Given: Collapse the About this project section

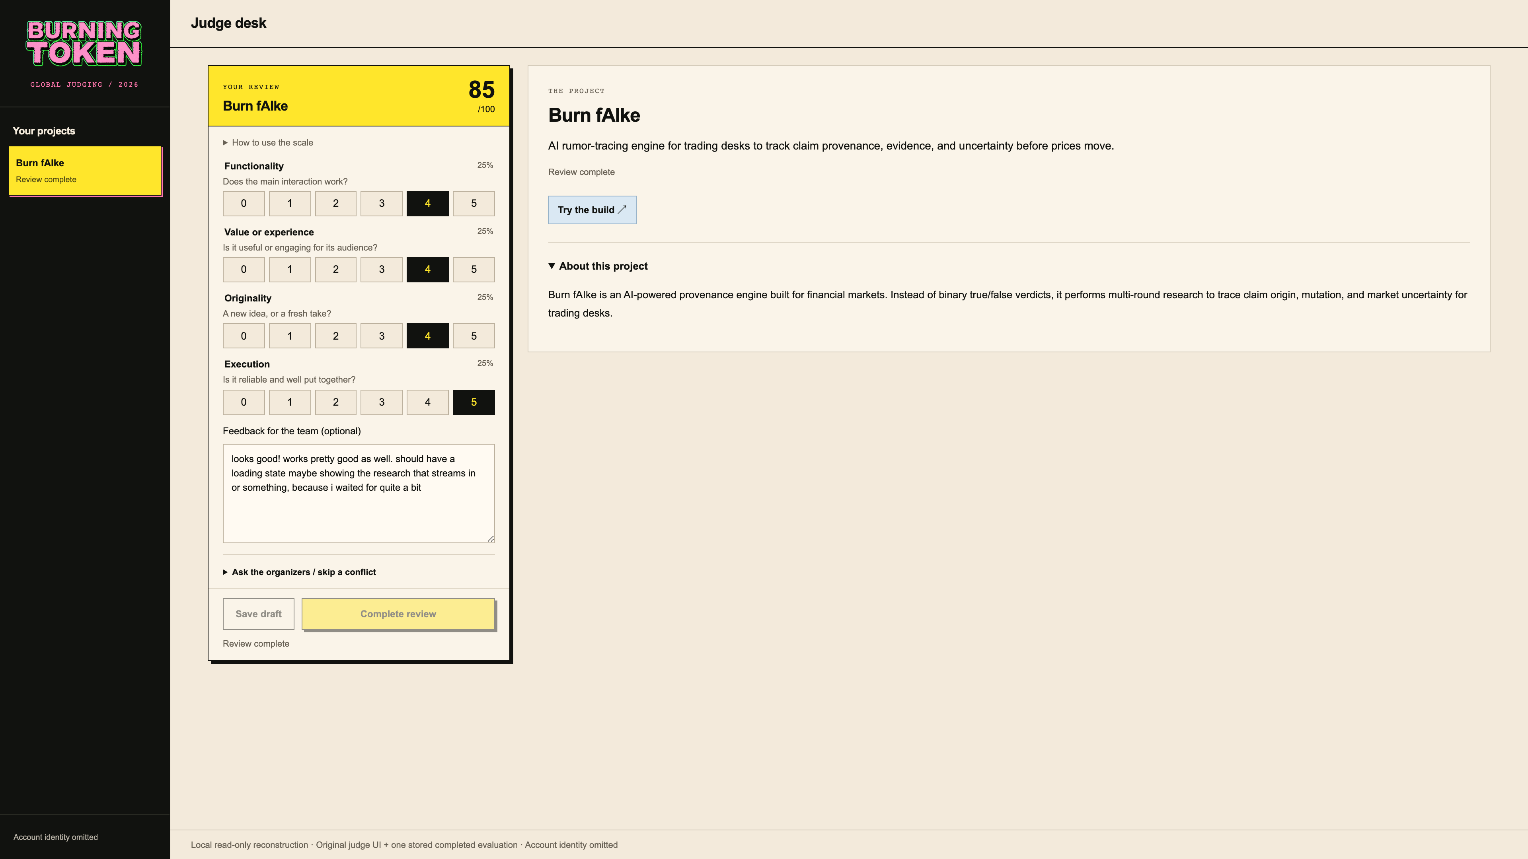Looking at the screenshot, I should coord(598,266).
